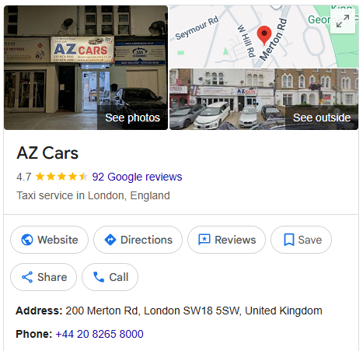The height and width of the screenshot is (351, 363).
Task: Open See photos storefront thumbnail
Action: (x=86, y=68)
